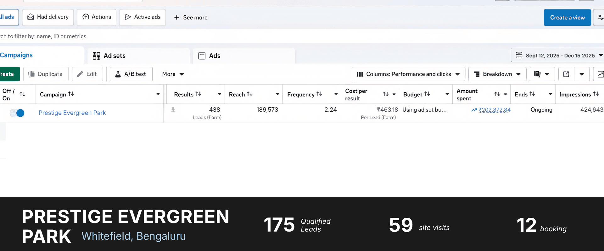Open the More dropdown menu
Viewport: 604px width, 251px height.
[x=173, y=74]
